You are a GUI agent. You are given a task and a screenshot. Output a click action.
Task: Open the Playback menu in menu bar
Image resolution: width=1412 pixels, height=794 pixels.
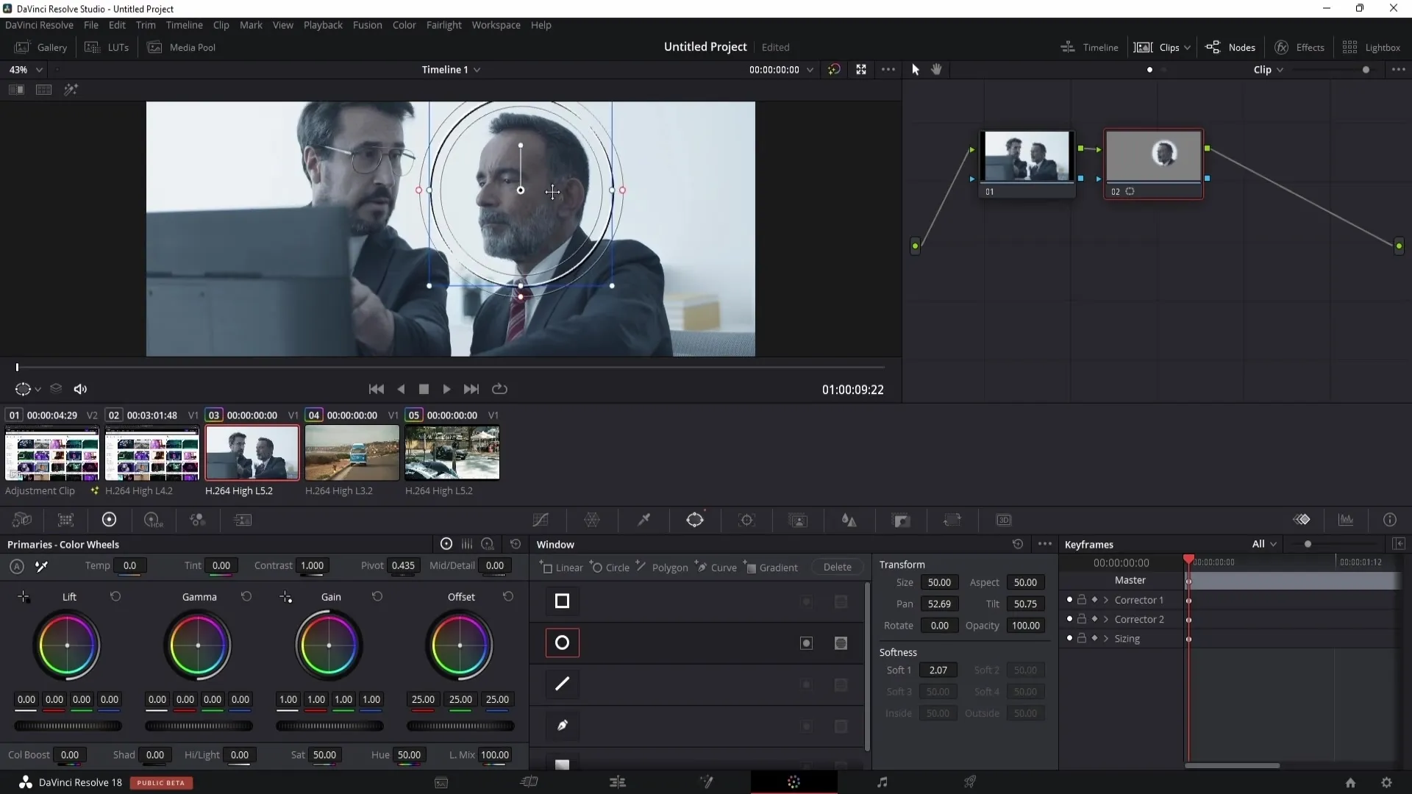coord(323,24)
